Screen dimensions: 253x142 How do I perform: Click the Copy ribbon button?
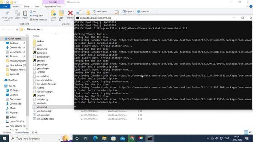[x=17, y=15]
